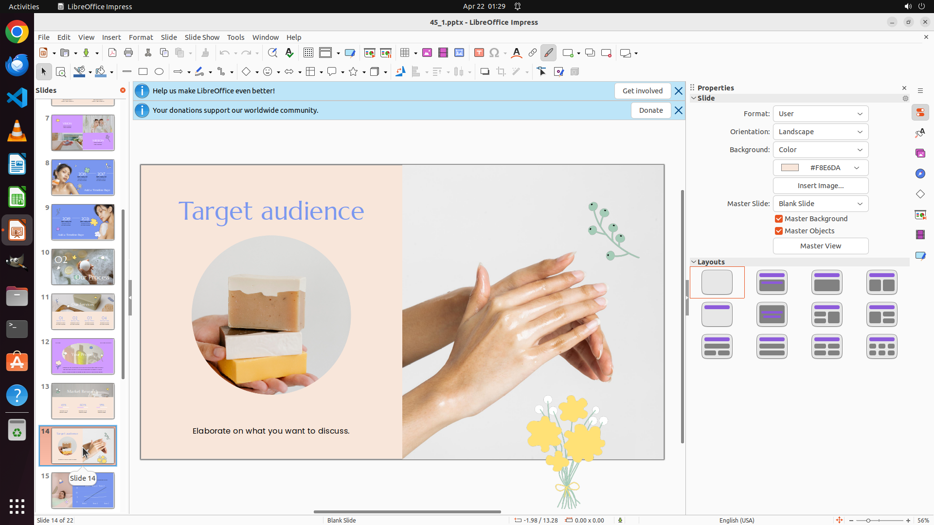
Task: Open the Format menu
Action: [141, 37]
